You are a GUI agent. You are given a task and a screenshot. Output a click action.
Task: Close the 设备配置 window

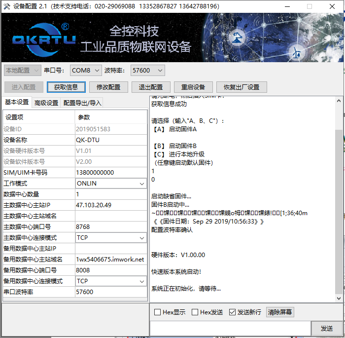point(332,6)
